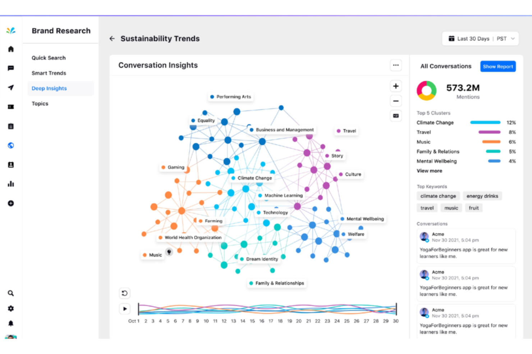This screenshot has width=532, height=354.
Task: Open the Home icon in sidebar
Action: point(11,49)
